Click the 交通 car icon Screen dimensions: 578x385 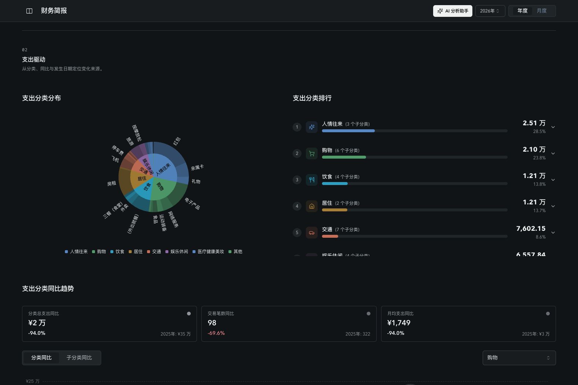click(312, 233)
